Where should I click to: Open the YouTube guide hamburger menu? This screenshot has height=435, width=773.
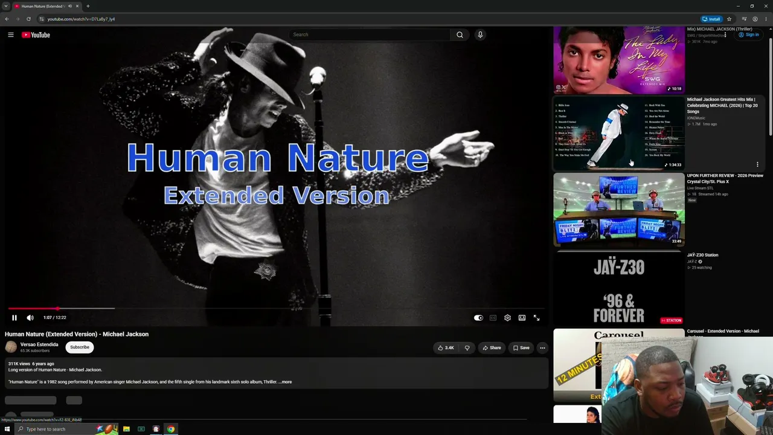tap(11, 35)
